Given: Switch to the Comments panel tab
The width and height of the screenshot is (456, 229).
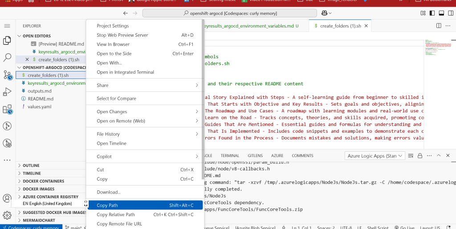Looking at the screenshot, I should click(302, 156).
